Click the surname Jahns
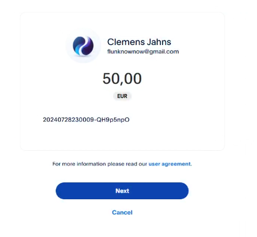257x237 pixels. click(159, 42)
